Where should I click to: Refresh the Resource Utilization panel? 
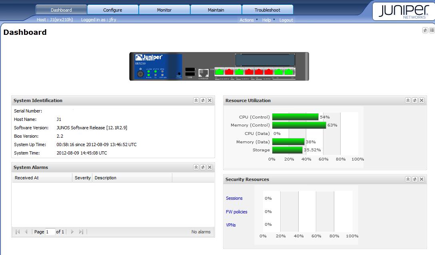click(x=415, y=100)
